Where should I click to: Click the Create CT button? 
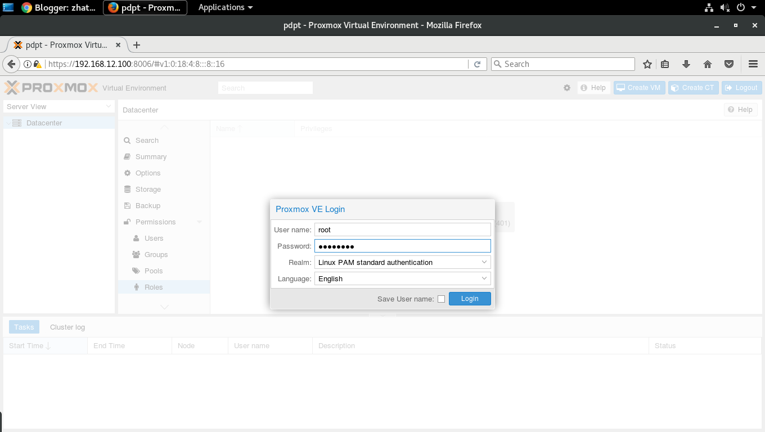[693, 88]
